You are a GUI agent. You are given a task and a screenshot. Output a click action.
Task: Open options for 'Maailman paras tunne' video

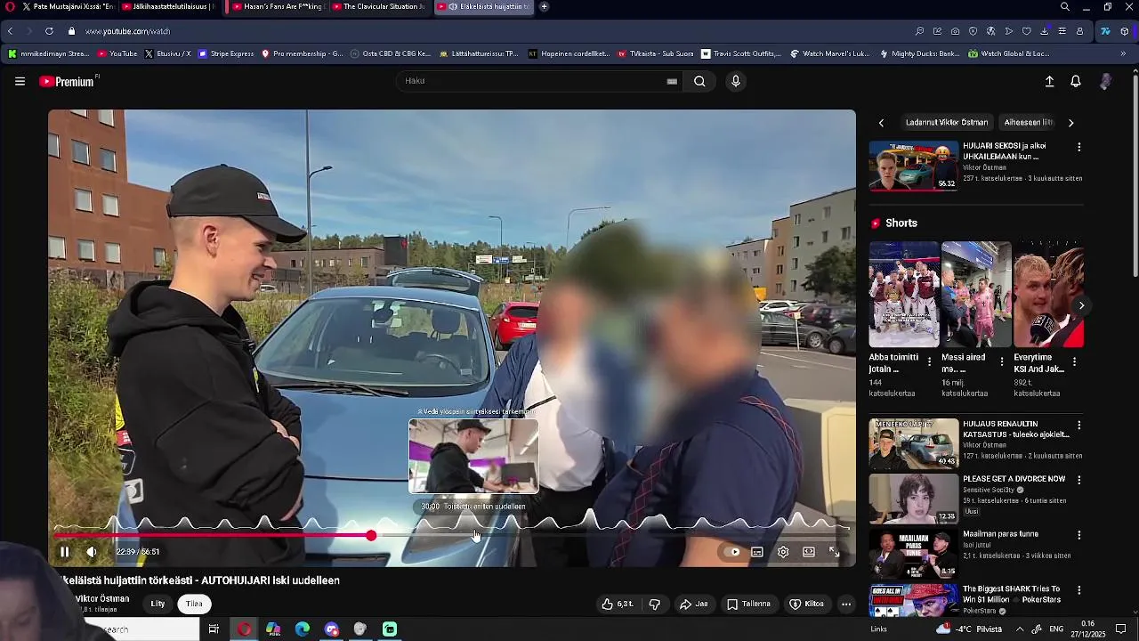coord(1079,535)
